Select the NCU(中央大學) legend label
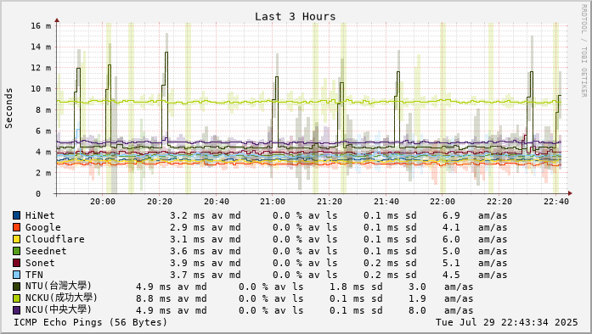 [x=59, y=310]
